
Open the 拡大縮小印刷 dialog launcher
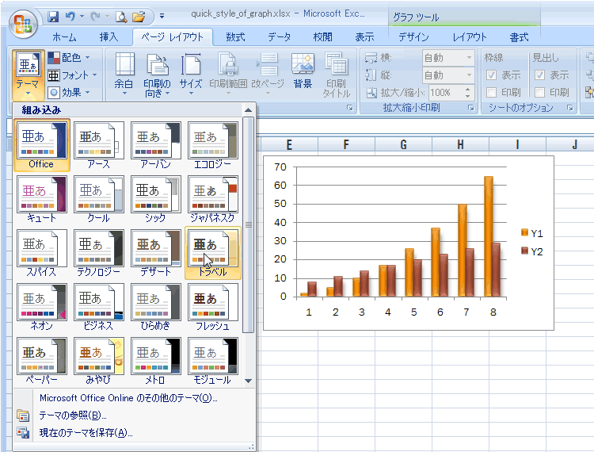[471, 108]
